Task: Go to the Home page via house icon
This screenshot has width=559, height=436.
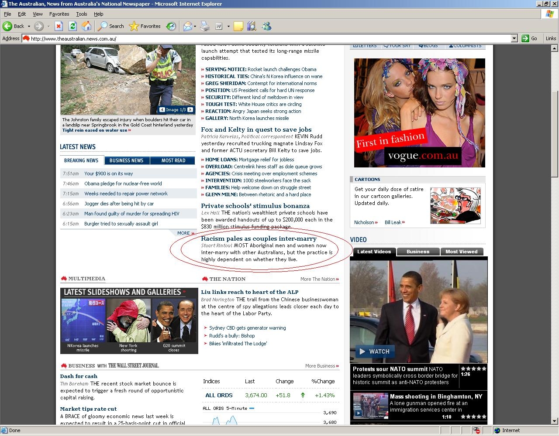Action: 86,26
